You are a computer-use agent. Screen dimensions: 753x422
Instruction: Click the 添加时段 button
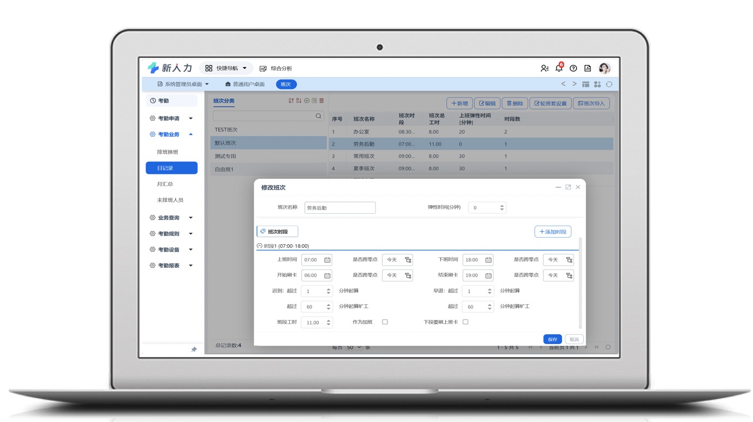tap(553, 232)
